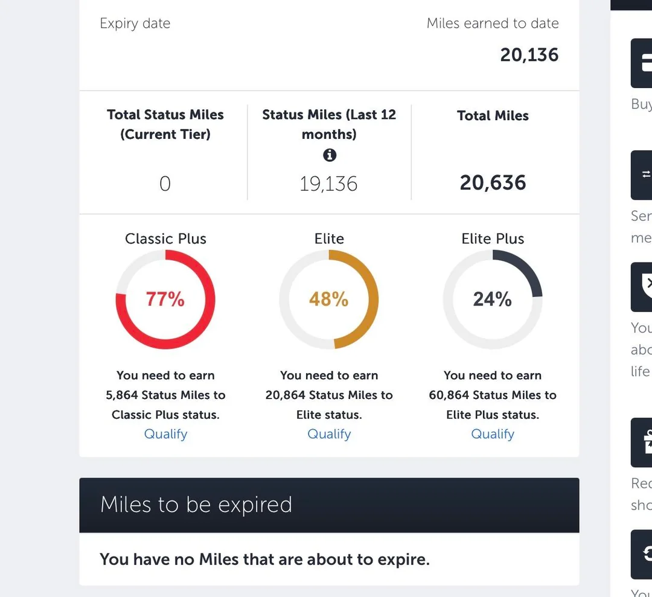Image resolution: width=652 pixels, height=597 pixels.
Task: Click the no Miles about to expire message
Action: coord(264,559)
